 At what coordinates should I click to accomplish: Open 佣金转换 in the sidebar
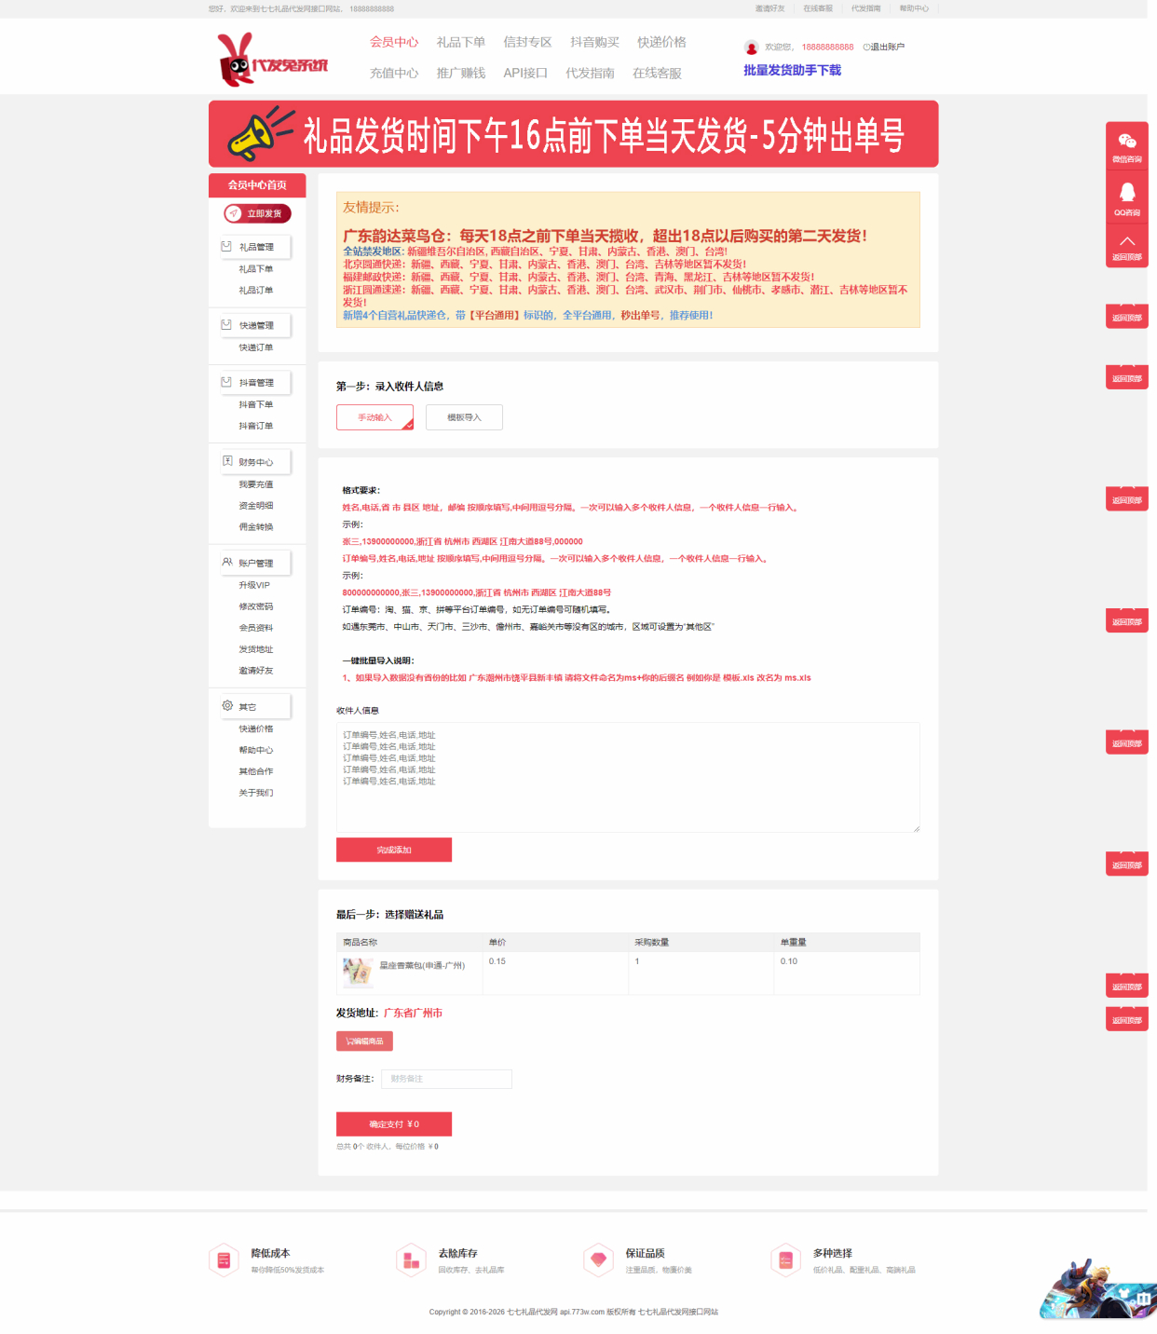256,527
